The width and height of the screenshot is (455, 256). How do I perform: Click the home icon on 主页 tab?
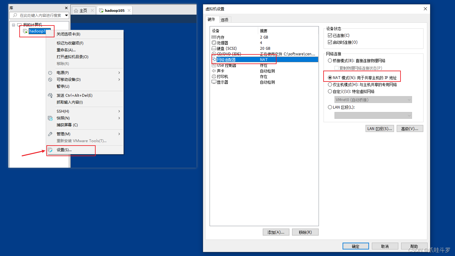pyautogui.click(x=76, y=11)
